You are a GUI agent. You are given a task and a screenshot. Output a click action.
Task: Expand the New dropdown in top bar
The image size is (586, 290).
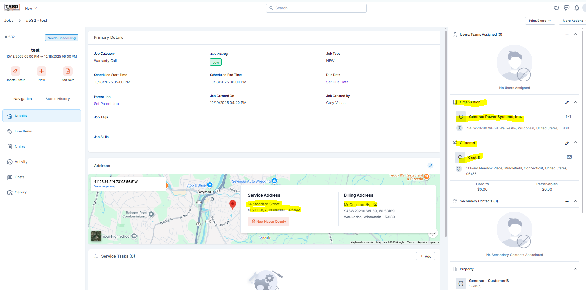[31, 8]
